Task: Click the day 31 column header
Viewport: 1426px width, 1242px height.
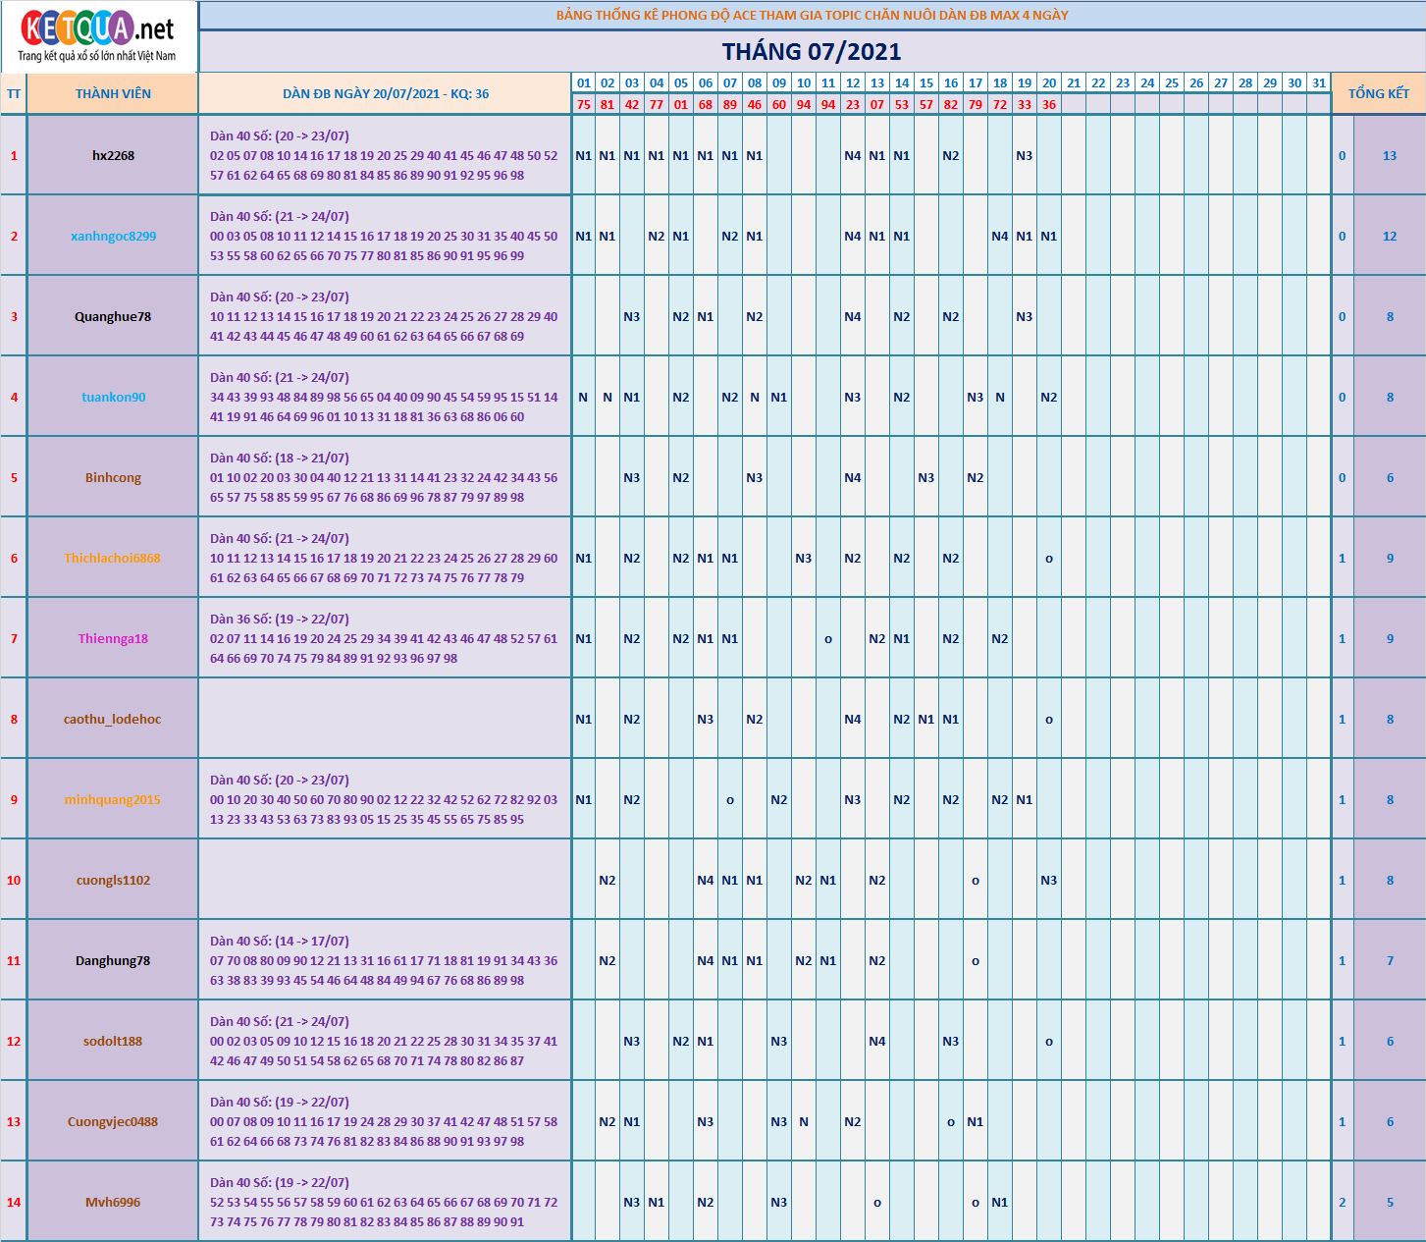Action: (1319, 83)
